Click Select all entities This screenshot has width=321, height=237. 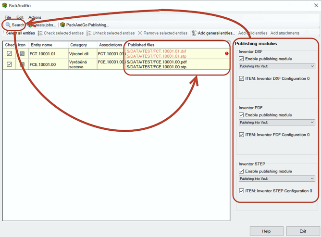(x=21, y=33)
